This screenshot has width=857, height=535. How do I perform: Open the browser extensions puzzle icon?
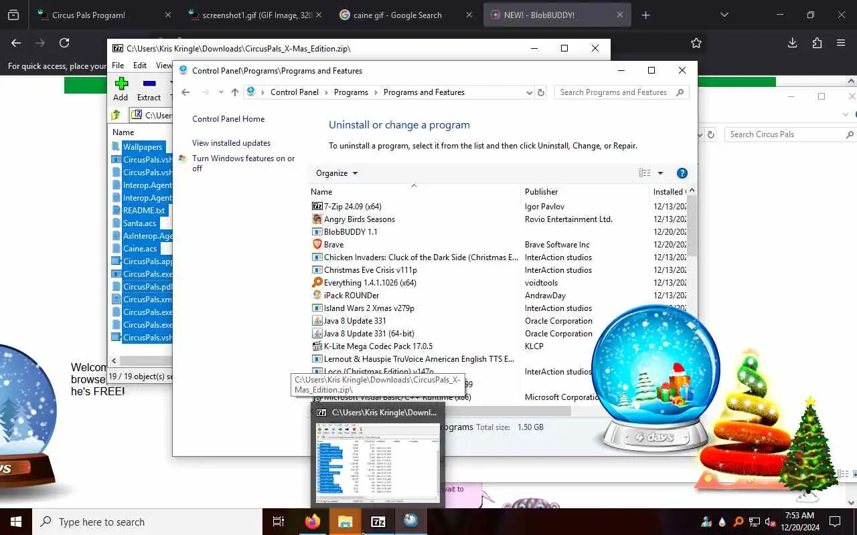(817, 43)
